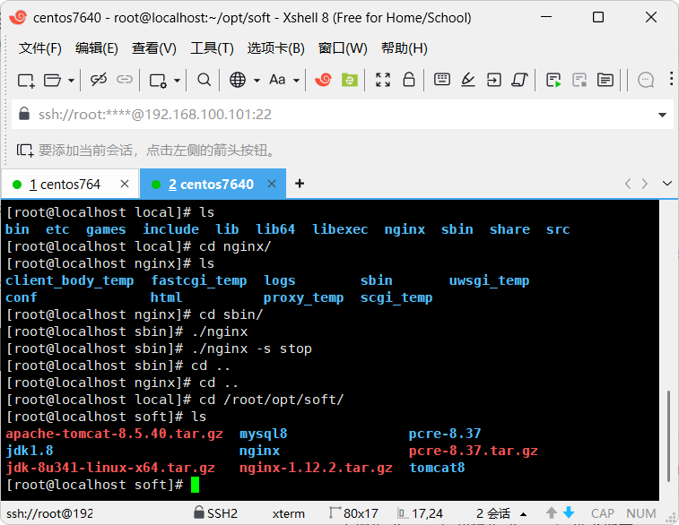Click the blue download arrow status icon

(x=569, y=512)
